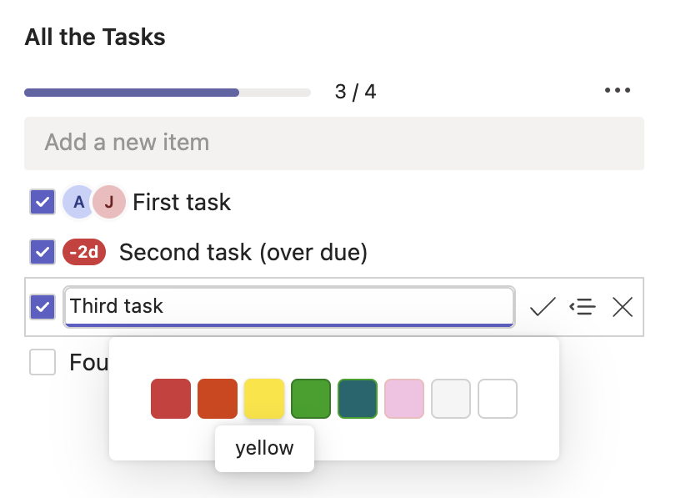The image size is (676, 498).
Task: Uncheck the Third task checkbox
Action: click(43, 307)
